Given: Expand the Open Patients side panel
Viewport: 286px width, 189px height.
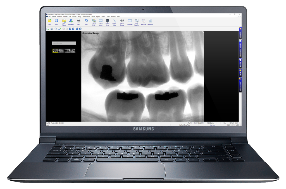Looking at the screenshot, I should [x=240, y=49].
